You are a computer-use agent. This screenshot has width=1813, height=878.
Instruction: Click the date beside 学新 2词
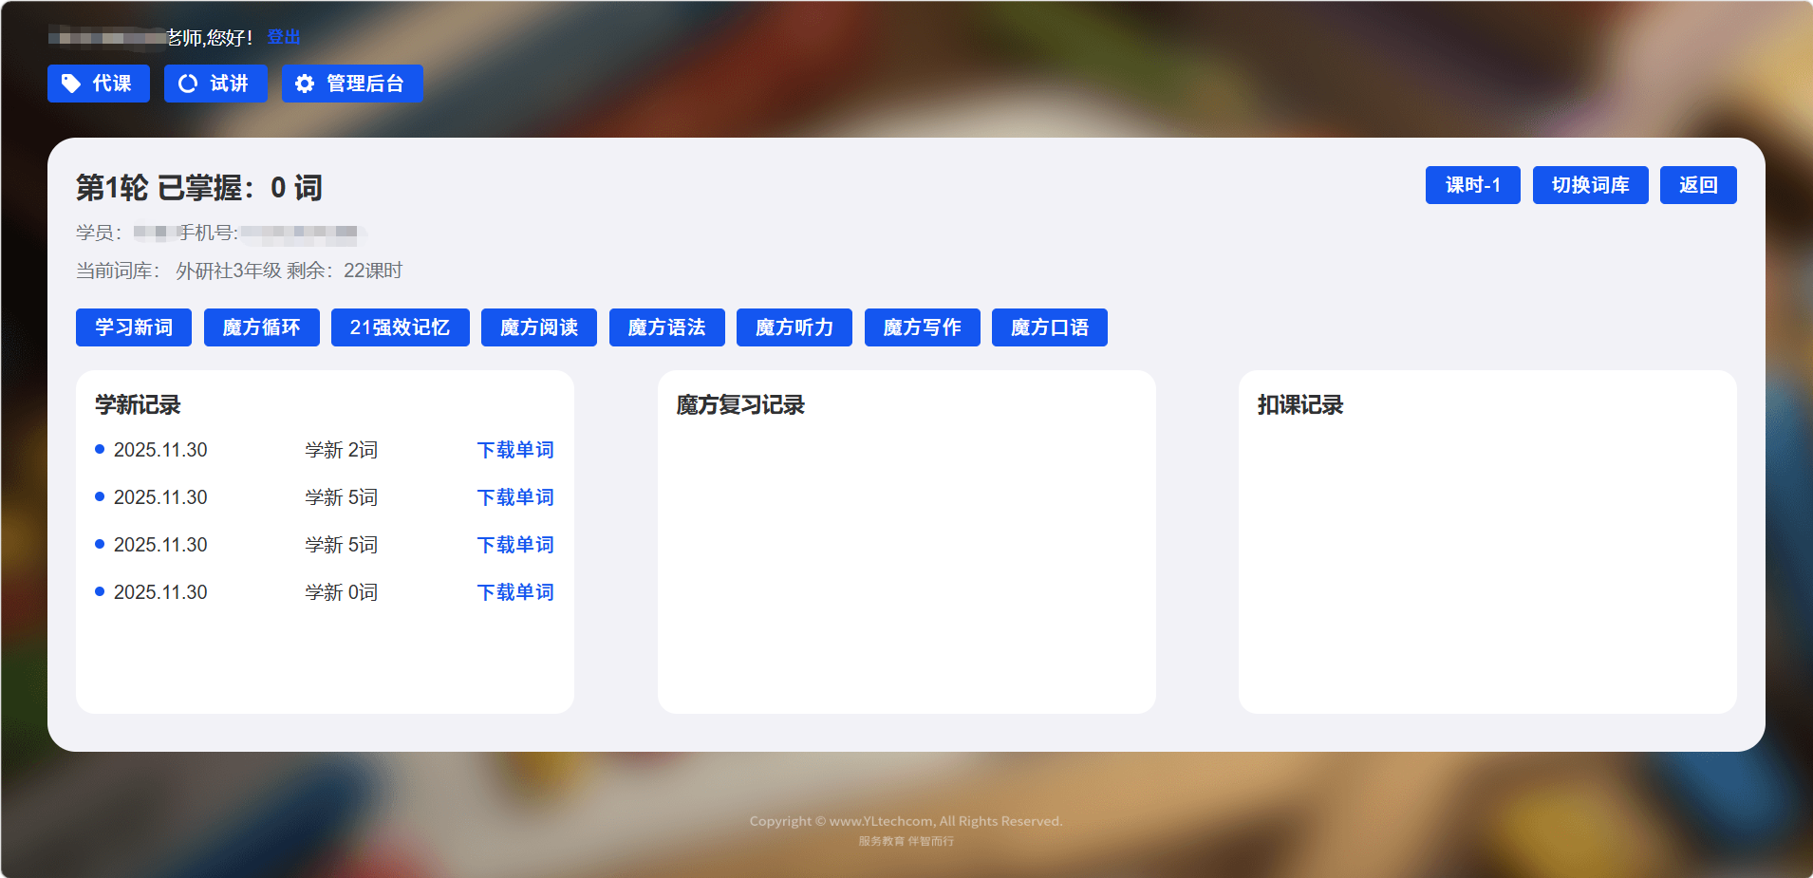pyautogui.click(x=160, y=450)
